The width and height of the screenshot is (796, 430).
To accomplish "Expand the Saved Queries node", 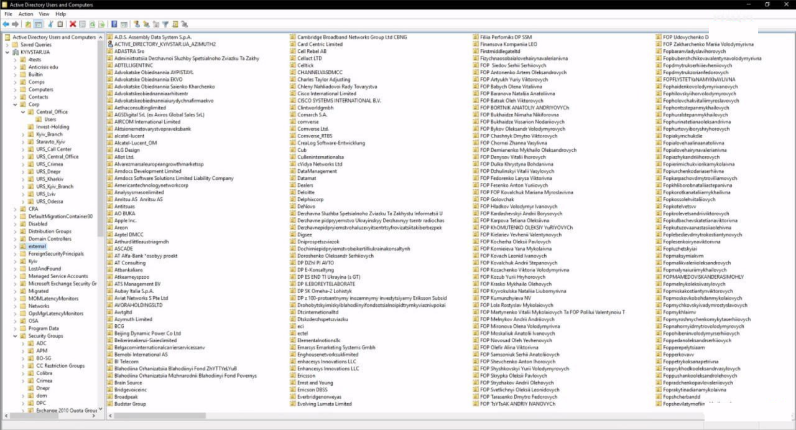I will click(x=7, y=45).
